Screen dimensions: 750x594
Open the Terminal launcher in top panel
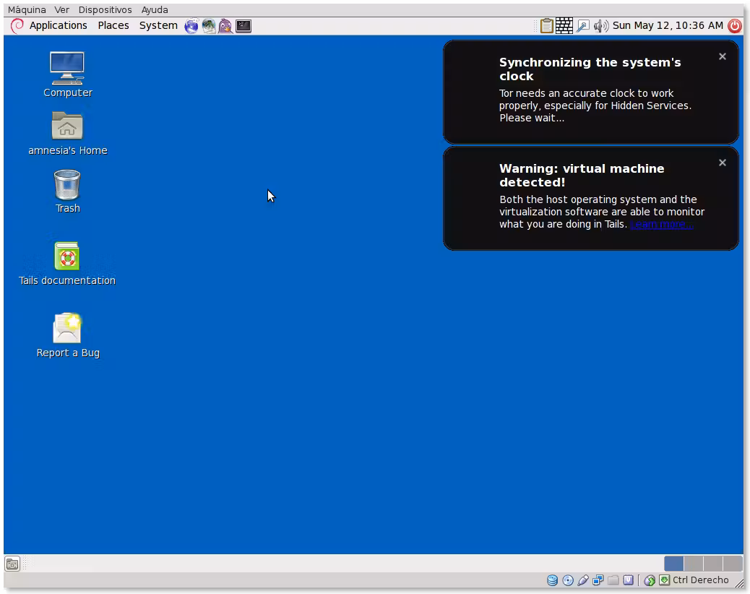243,26
